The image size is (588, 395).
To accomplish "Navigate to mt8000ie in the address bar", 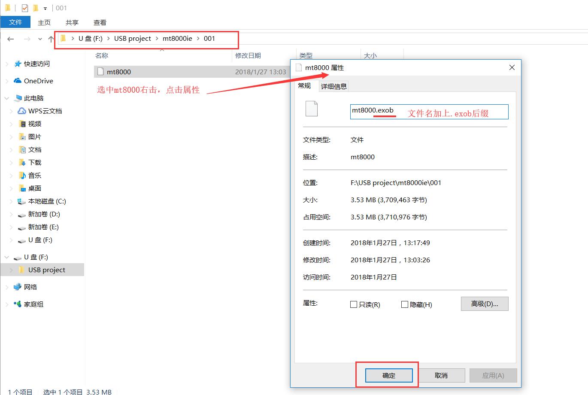I will coord(177,38).
